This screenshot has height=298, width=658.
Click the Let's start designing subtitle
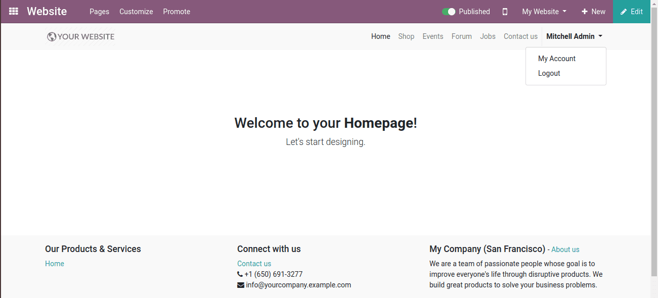(326, 142)
